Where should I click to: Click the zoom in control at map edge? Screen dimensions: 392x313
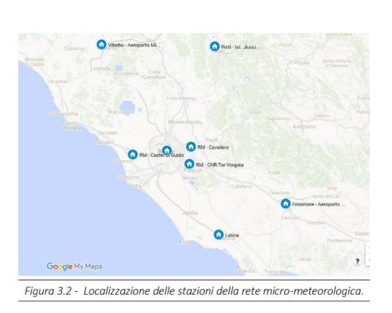pyautogui.click(x=368, y=248)
